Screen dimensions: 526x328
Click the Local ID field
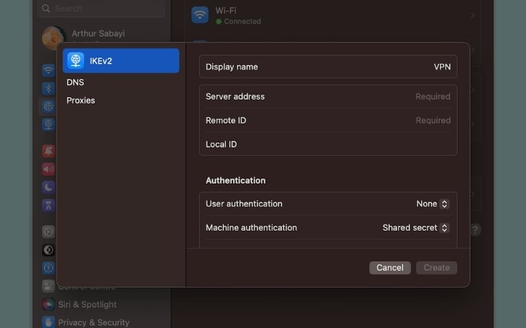click(327, 144)
